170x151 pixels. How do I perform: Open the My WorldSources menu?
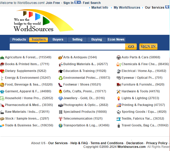click(127, 8)
